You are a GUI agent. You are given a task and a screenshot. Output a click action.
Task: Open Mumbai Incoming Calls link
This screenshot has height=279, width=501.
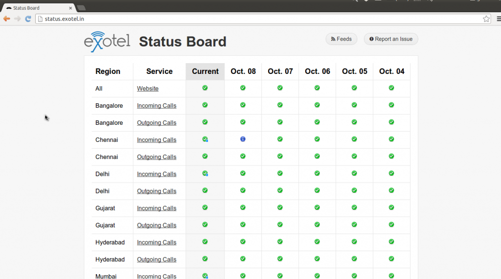(157, 276)
